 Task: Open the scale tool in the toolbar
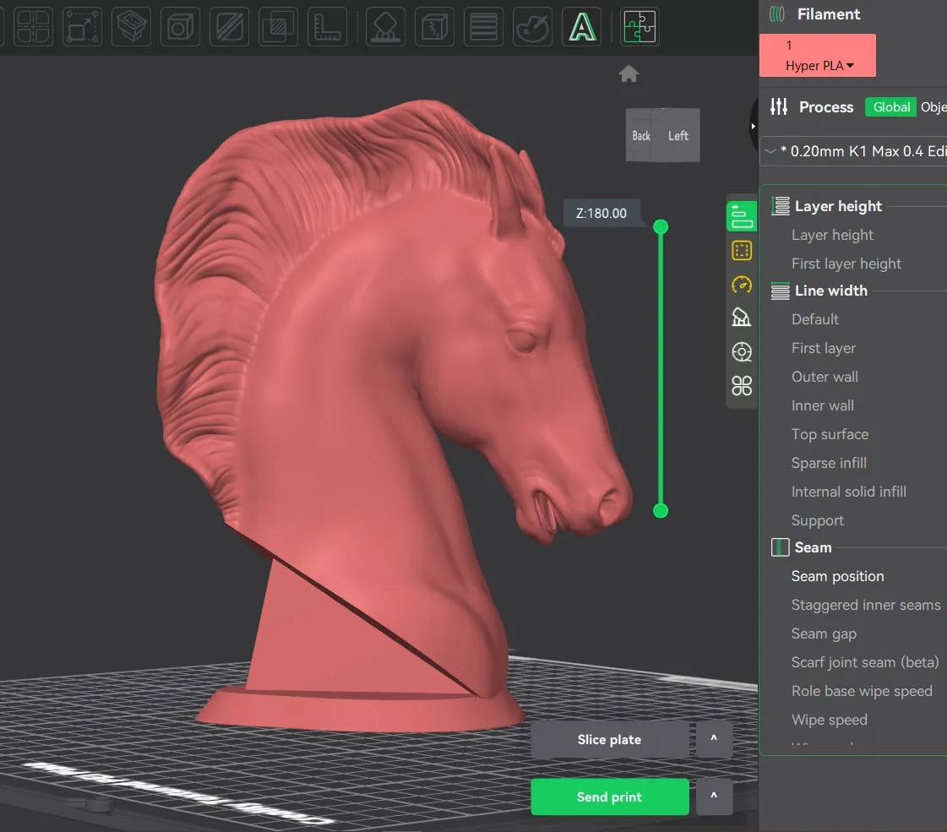[82, 26]
